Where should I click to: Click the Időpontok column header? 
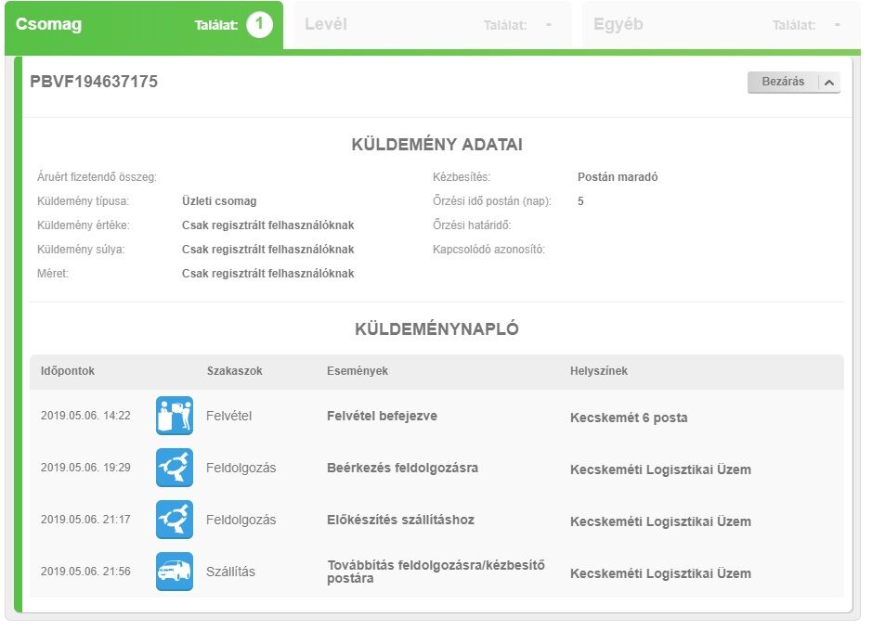click(67, 371)
